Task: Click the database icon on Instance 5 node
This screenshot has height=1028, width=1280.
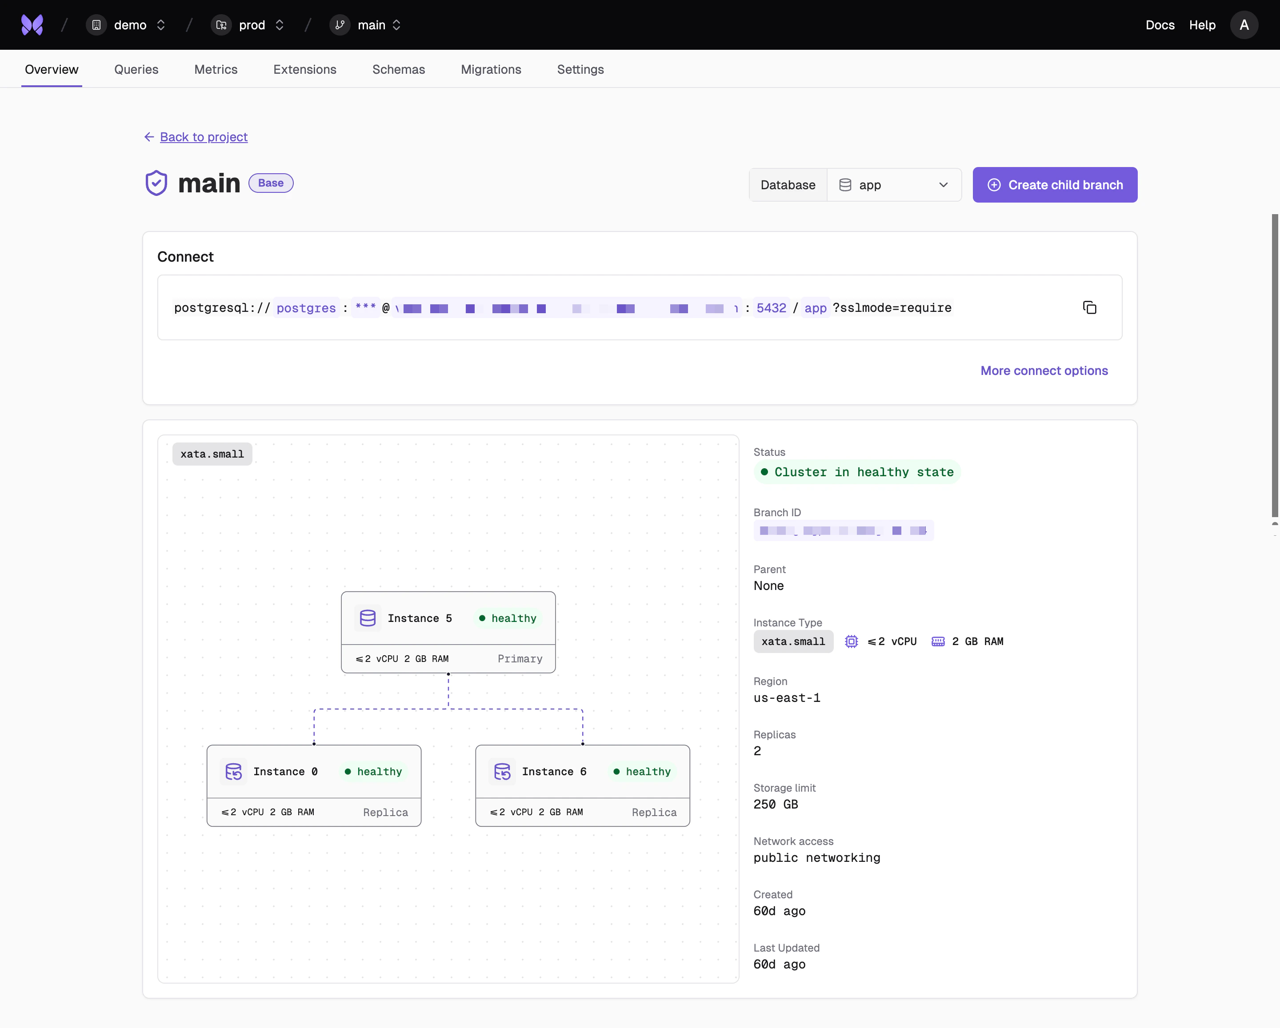Action: click(x=368, y=618)
